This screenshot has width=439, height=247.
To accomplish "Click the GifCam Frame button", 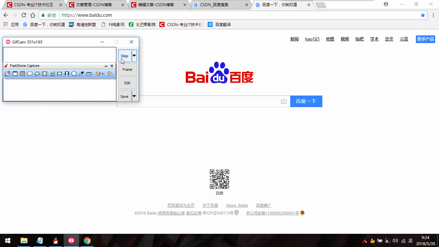I will (128, 69).
